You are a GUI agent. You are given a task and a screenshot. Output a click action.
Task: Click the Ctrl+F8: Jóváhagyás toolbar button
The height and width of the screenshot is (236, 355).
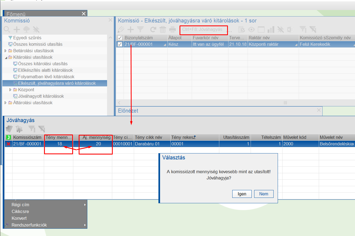coord(202,29)
